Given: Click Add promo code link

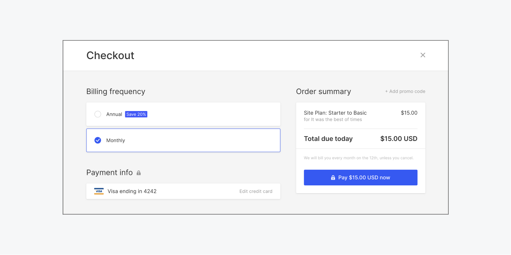Looking at the screenshot, I should tap(405, 91).
